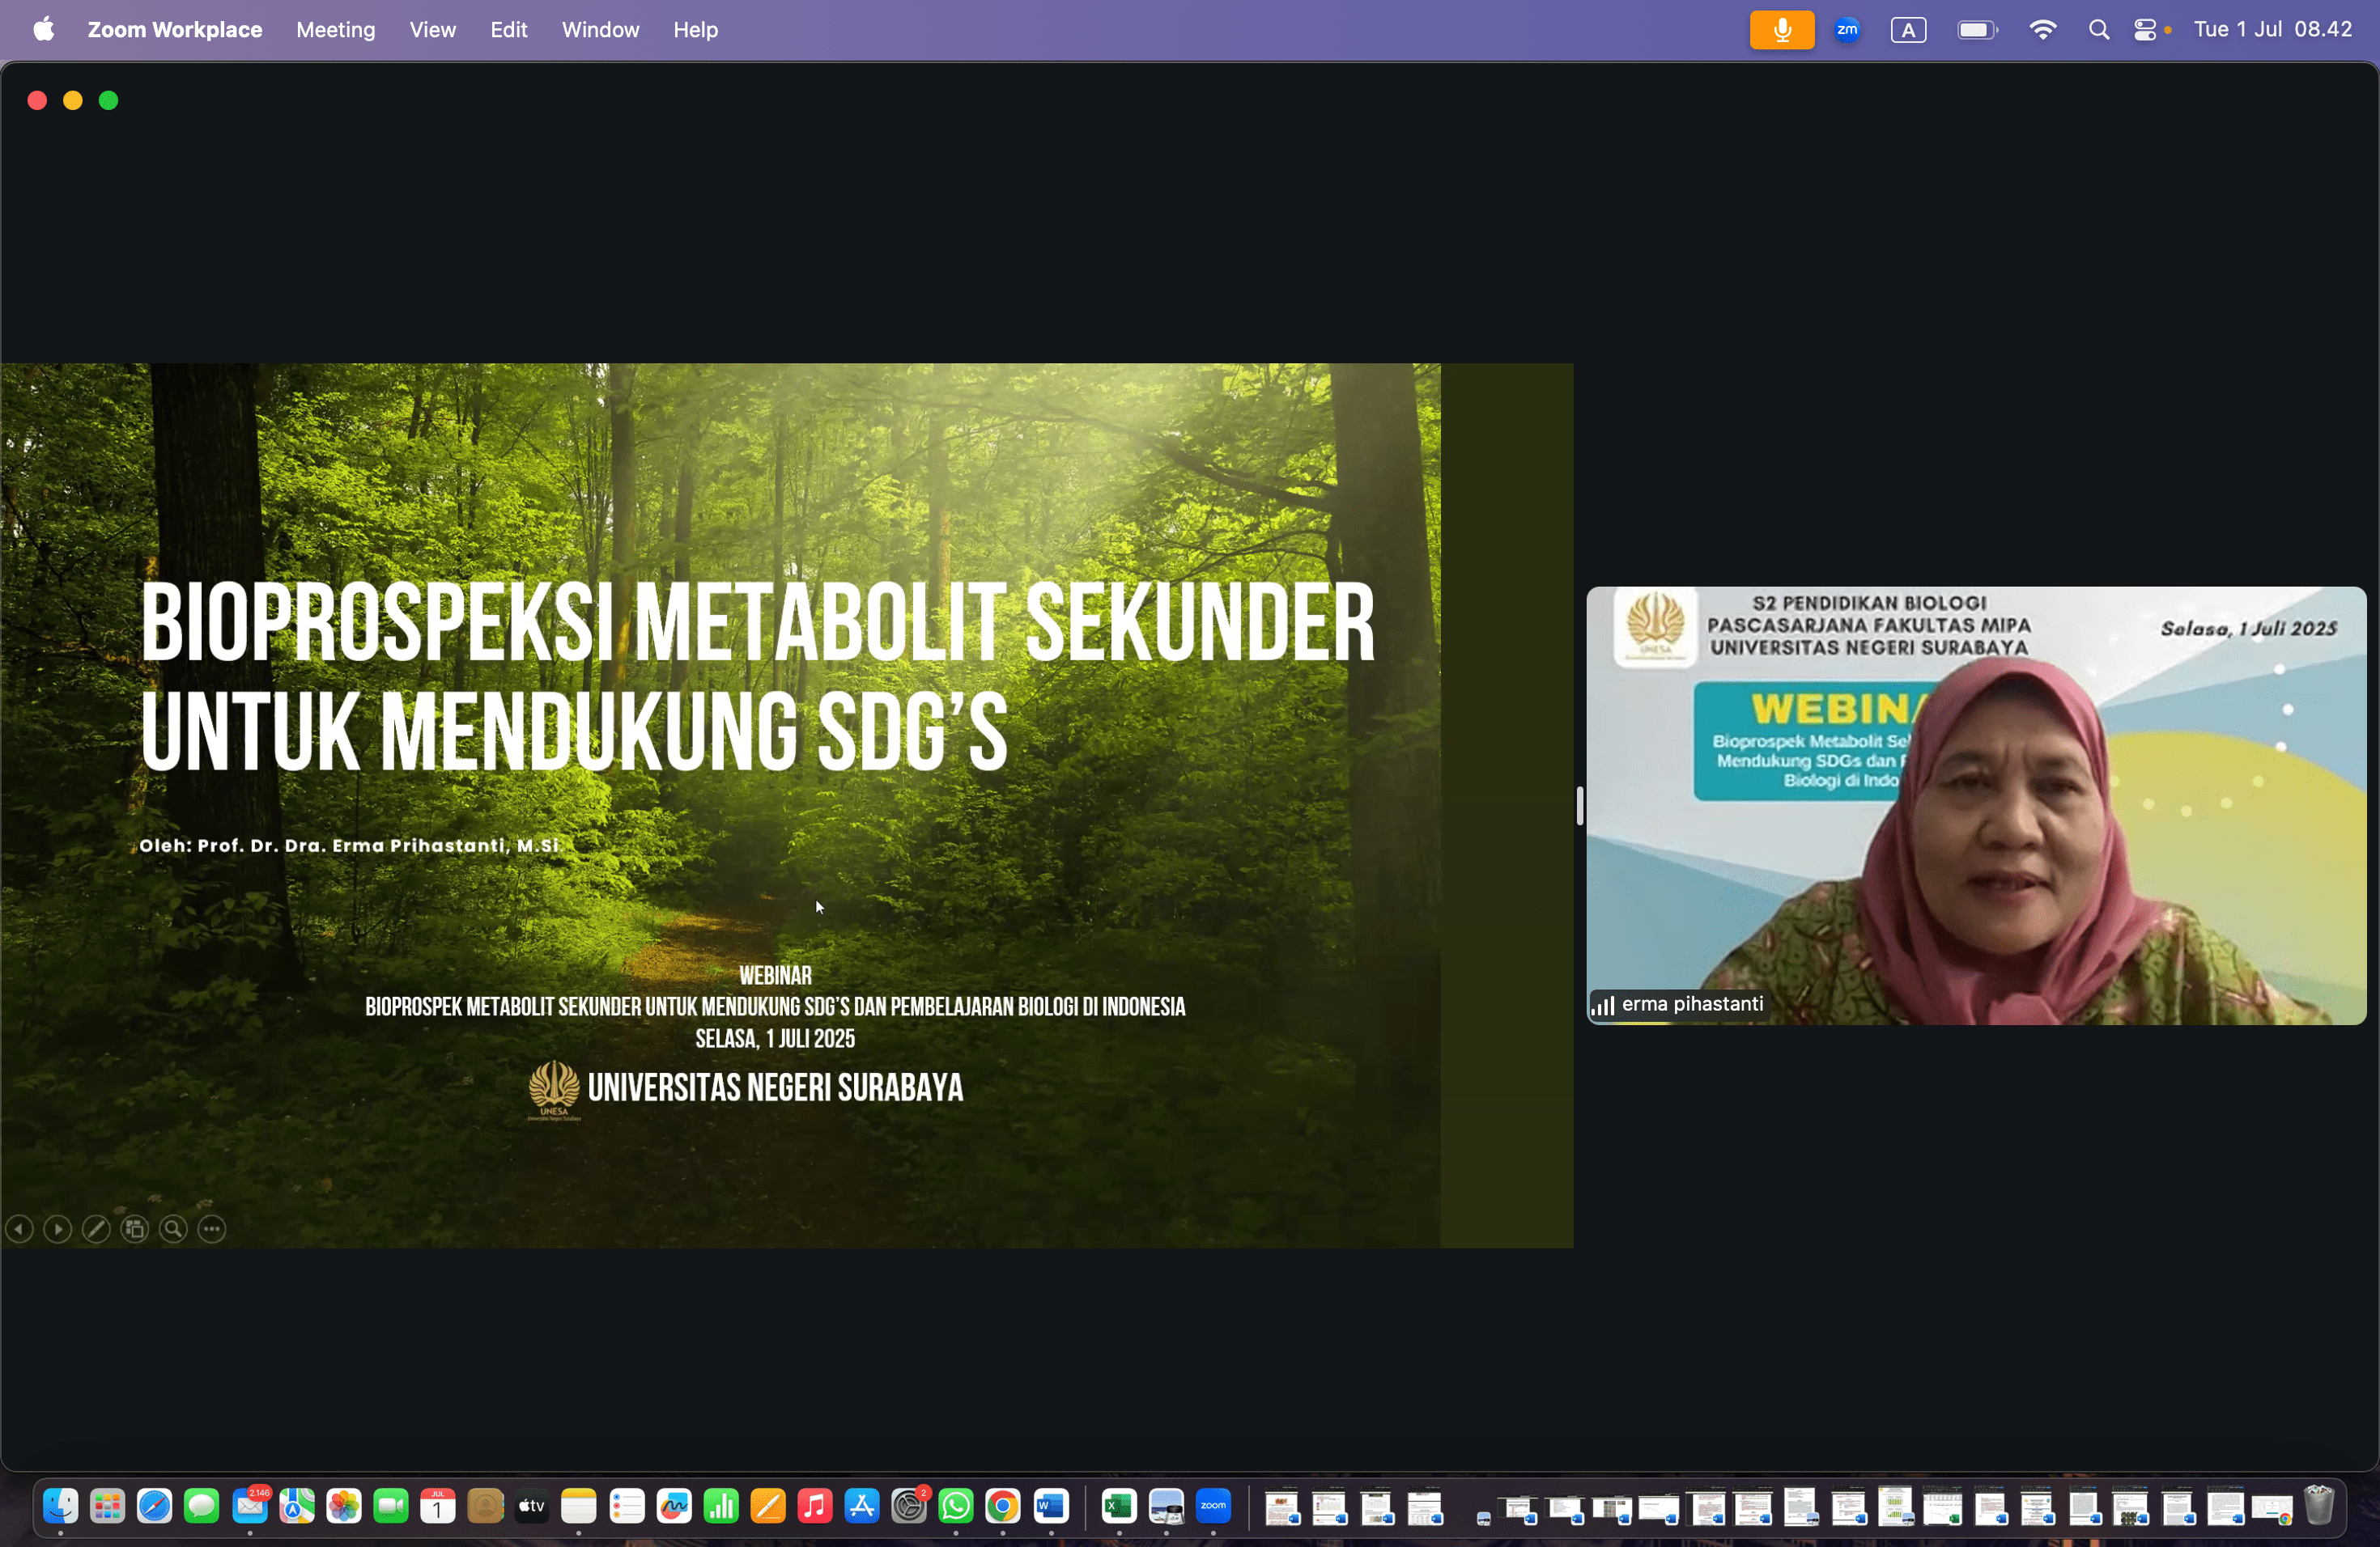
Task: Click the divider handle between slide and video
Action: [1579, 806]
